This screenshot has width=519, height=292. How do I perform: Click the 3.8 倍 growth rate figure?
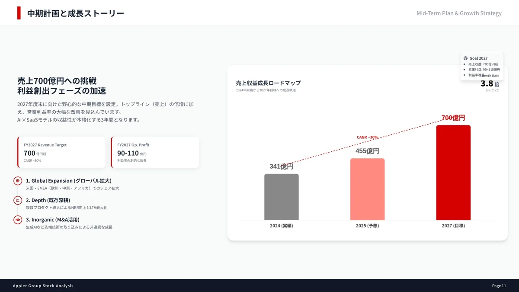pos(490,84)
